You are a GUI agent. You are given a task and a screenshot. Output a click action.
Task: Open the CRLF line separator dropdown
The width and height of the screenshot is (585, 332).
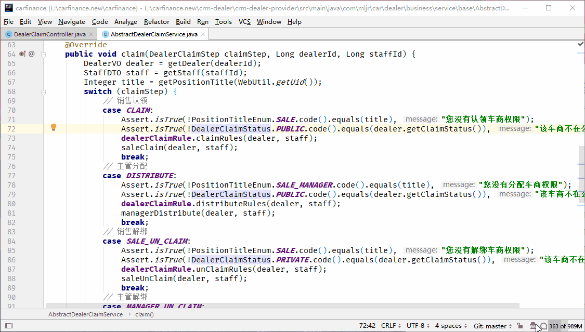point(391,326)
